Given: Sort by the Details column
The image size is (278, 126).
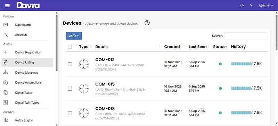Looking at the screenshot, I should click(x=128, y=47).
